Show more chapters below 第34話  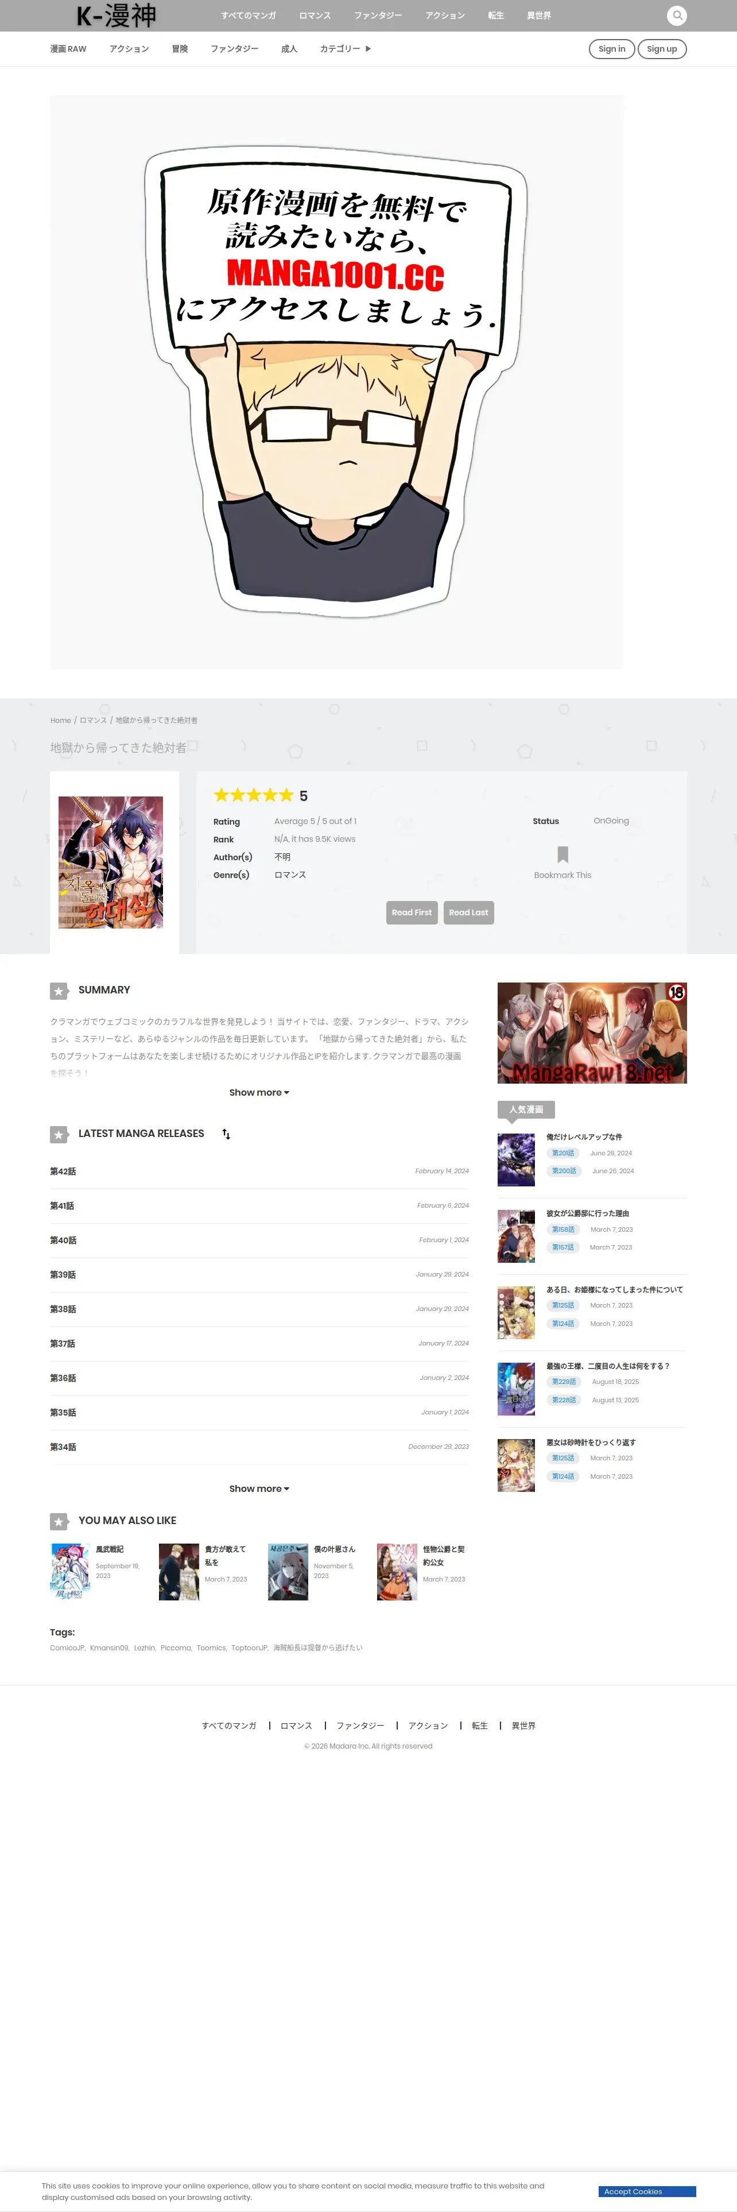click(259, 1488)
